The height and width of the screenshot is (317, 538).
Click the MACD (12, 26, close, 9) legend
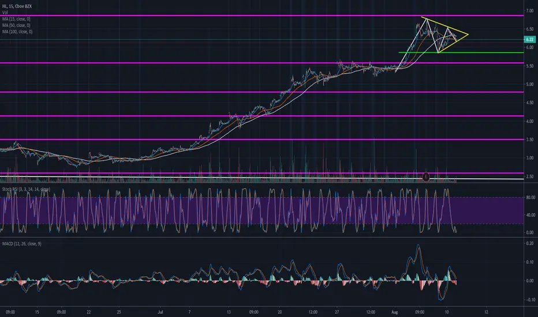coord(21,244)
